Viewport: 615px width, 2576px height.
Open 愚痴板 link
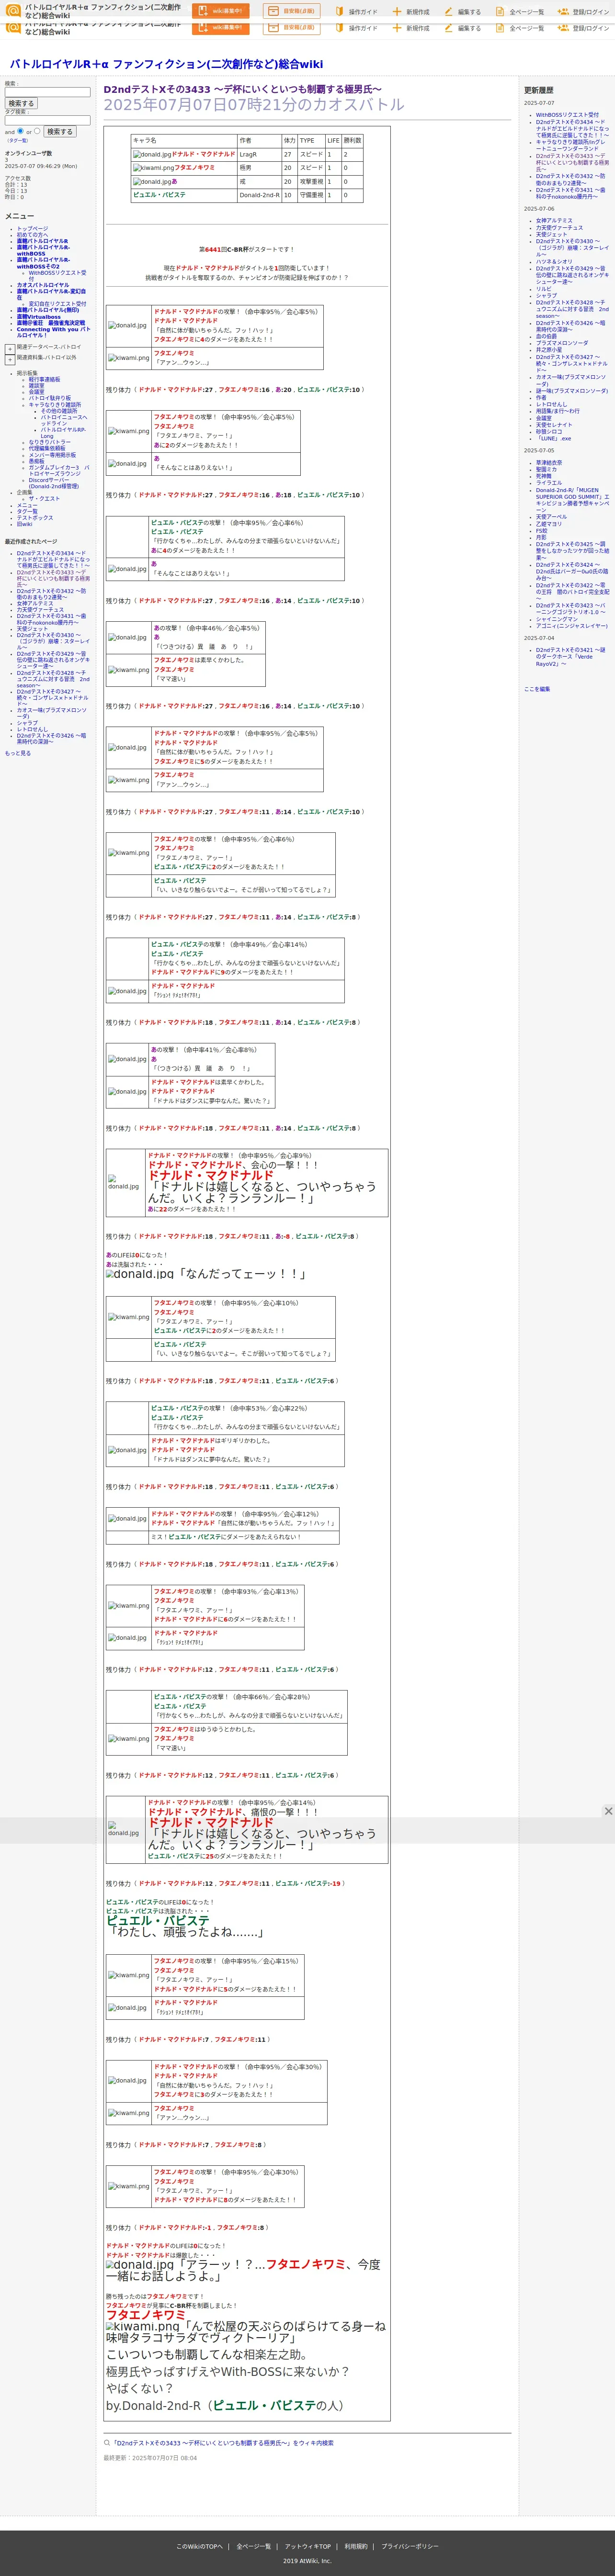point(36,461)
